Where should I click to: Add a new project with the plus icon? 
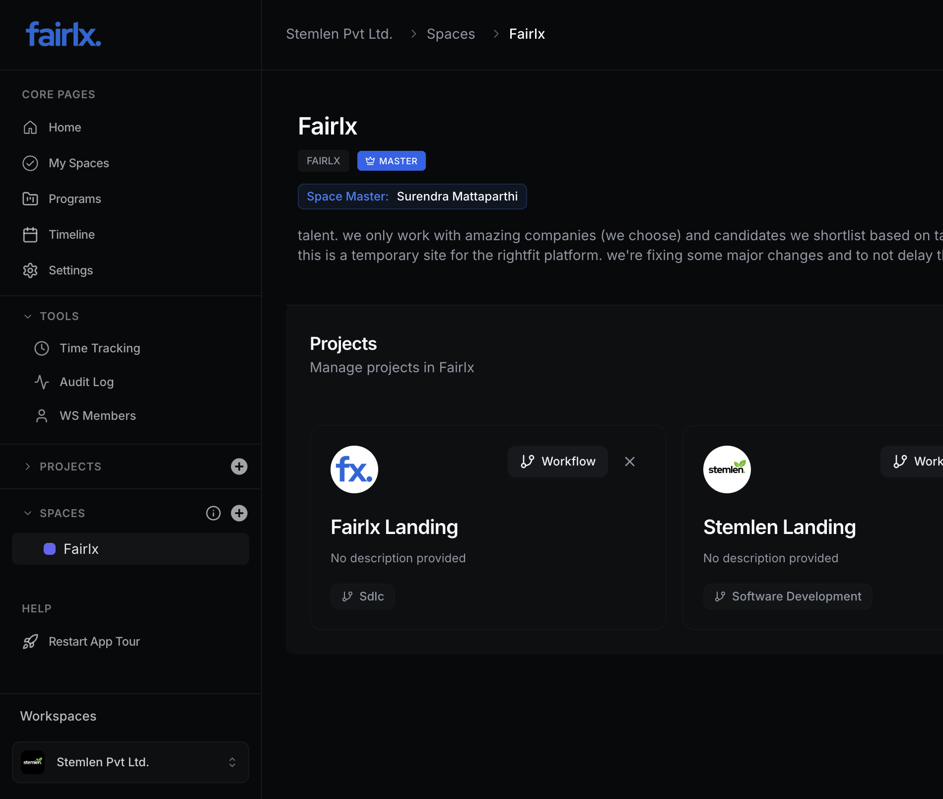(239, 466)
